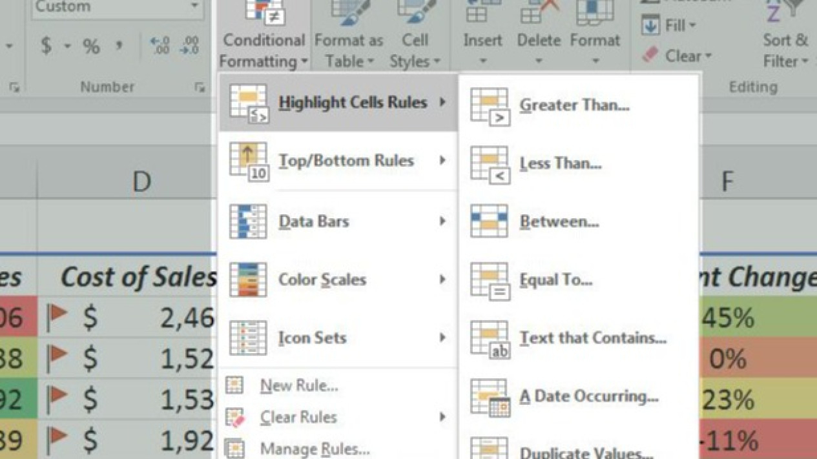
Task: Open Format as Table gallery
Action: point(348,36)
